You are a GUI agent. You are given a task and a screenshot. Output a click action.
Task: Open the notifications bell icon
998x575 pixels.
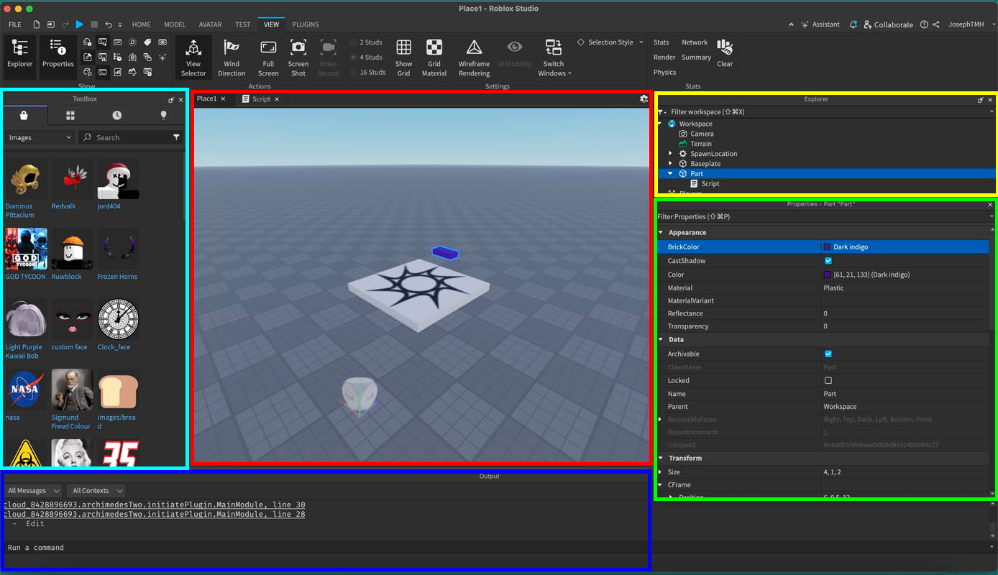tap(853, 24)
